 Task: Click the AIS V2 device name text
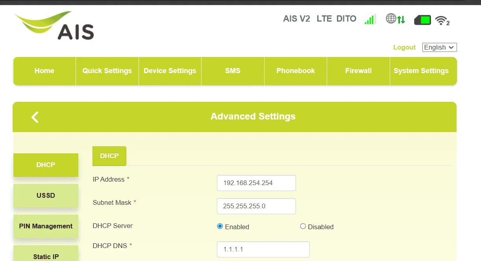point(297,19)
